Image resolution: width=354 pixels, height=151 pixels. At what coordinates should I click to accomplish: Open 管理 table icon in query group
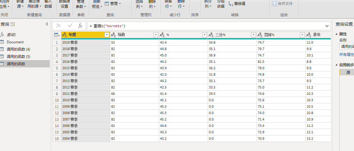coord(107,4)
